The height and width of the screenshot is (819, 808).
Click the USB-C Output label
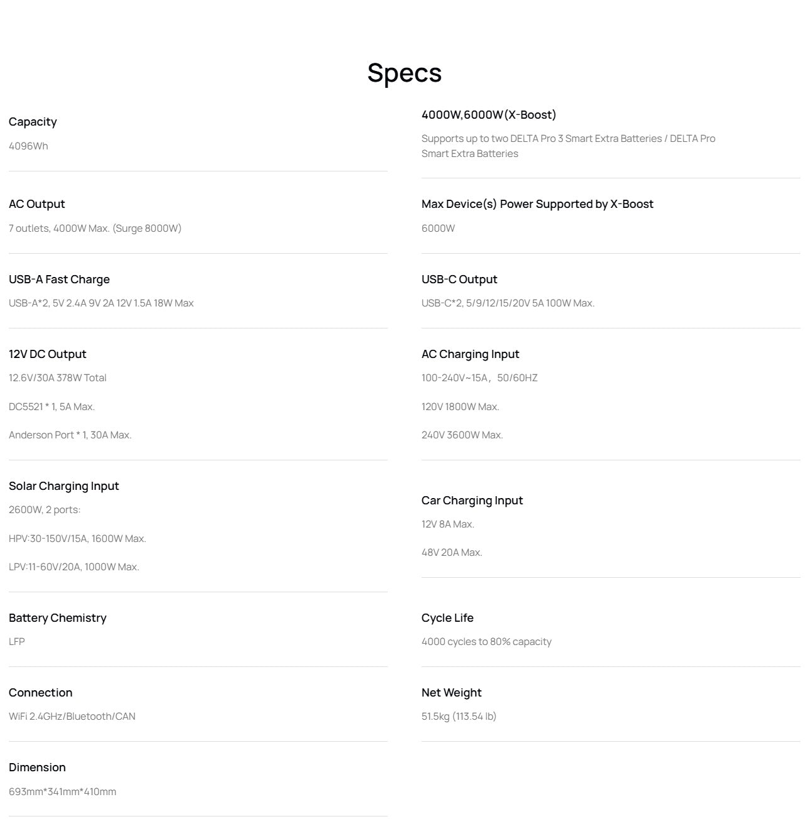459,279
